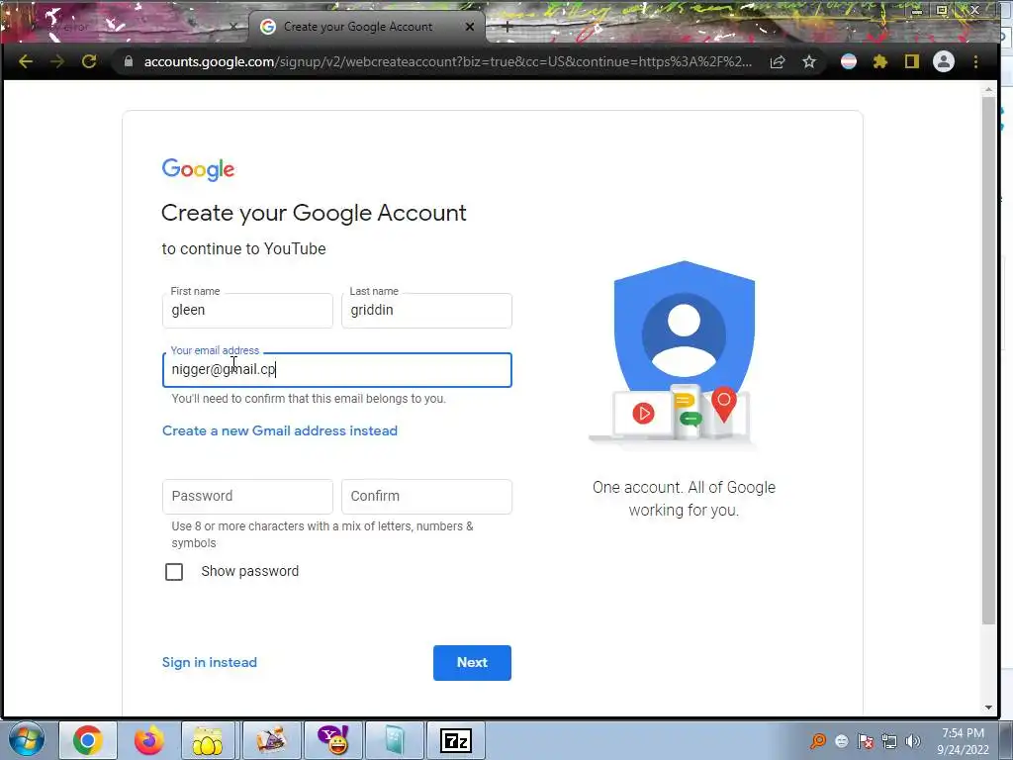Open Firefox from the taskbar
1013x760 pixels.
(148, 740)
